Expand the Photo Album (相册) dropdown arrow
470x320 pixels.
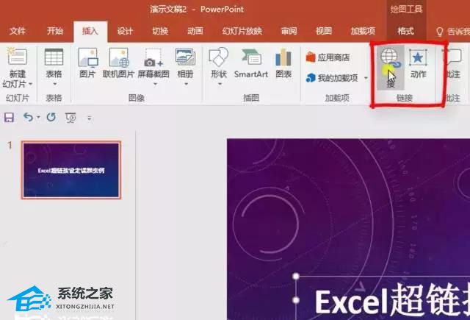pos(186,84)
